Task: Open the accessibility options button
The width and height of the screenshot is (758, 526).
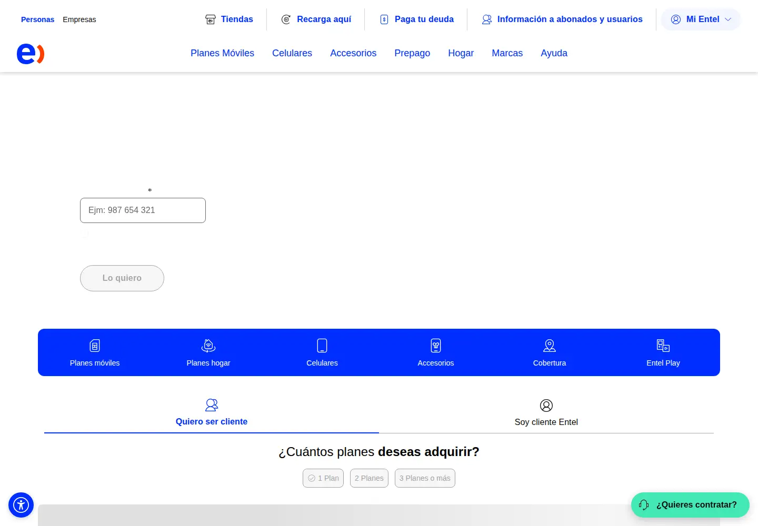Action: pos(21,505)
